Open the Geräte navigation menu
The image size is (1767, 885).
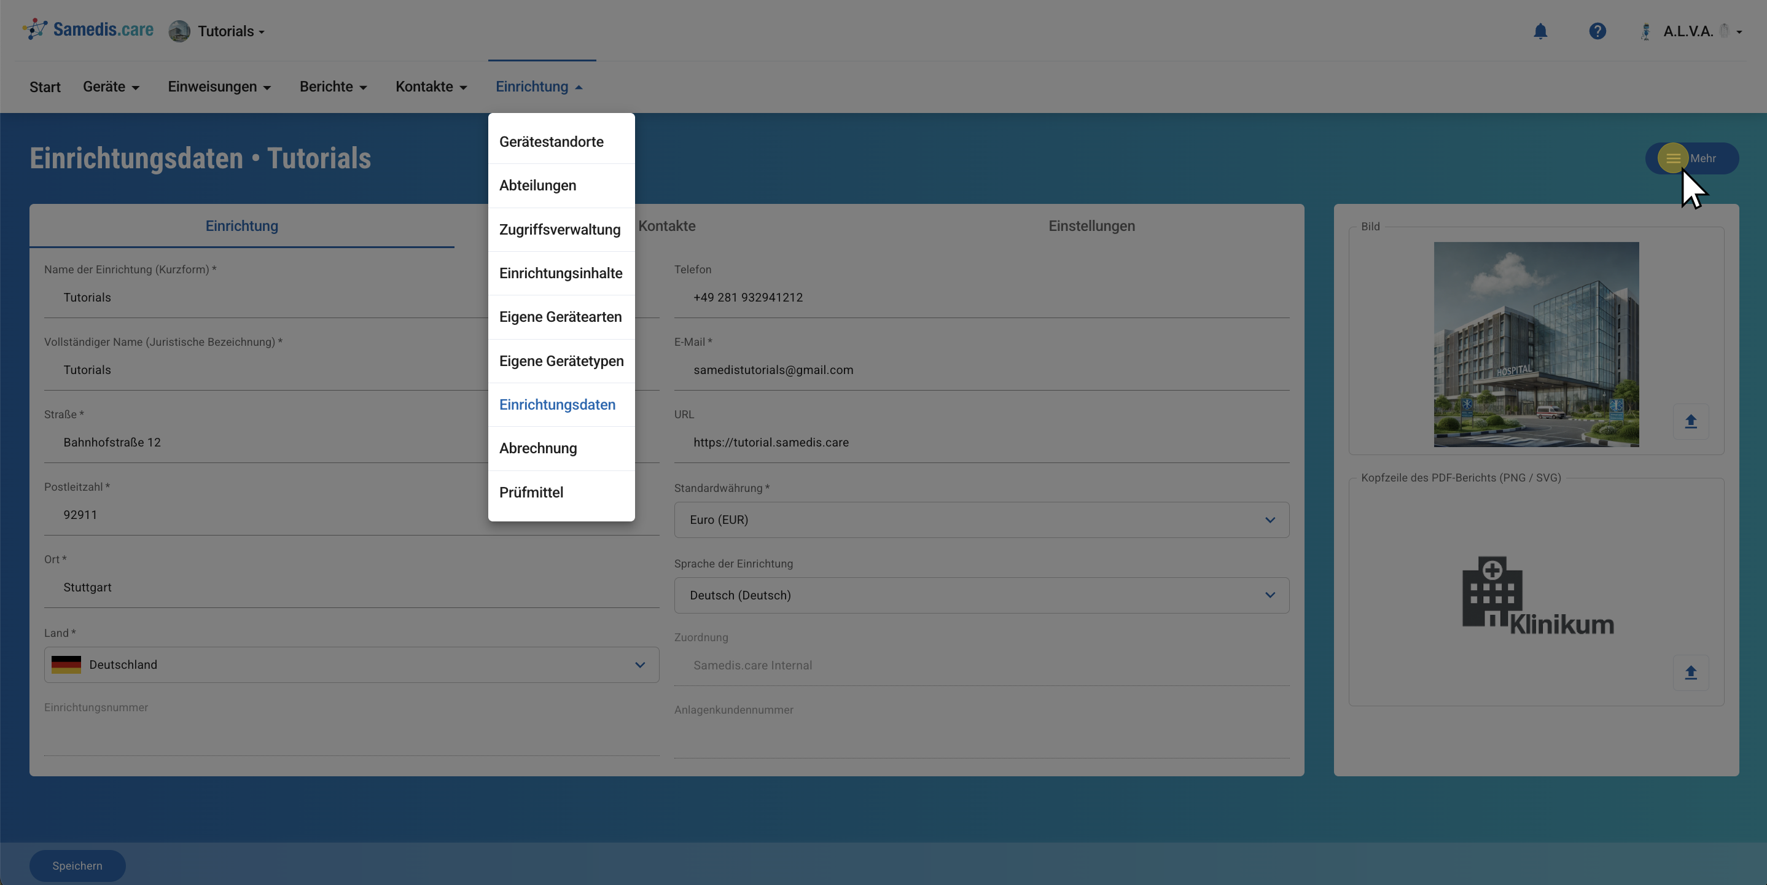111,87
